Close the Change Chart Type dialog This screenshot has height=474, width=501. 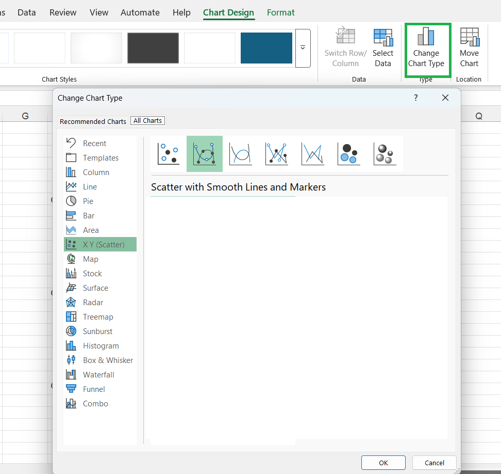click(x=445, y=98)
